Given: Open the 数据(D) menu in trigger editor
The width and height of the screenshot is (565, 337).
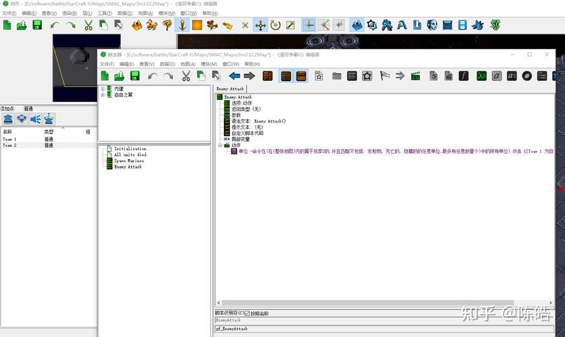Looking at the screenshot, I should click(x=167, y=64).
